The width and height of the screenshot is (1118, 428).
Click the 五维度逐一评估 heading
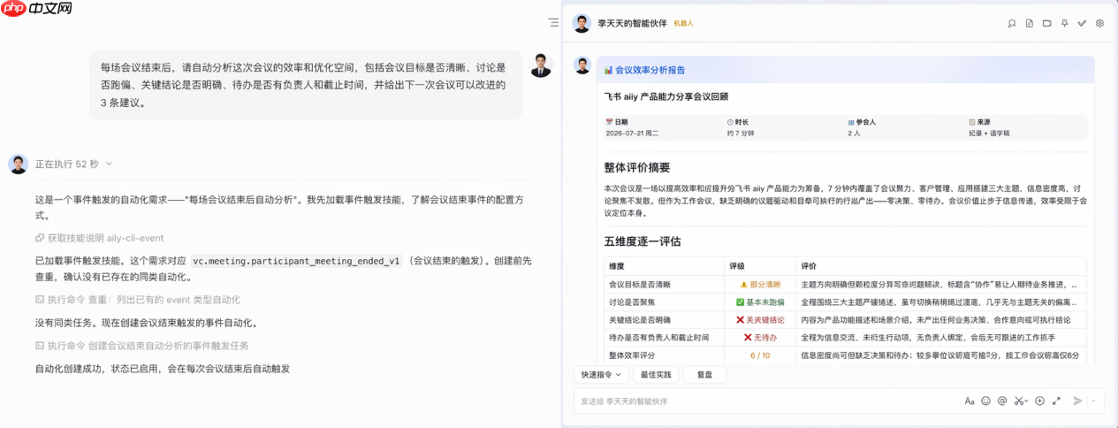tap(642, 241)
